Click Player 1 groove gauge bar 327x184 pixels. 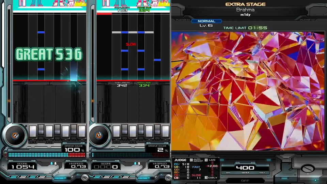[x=47, y=155]
